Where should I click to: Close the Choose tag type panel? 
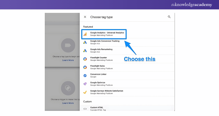pyautogui.click(x=85, y=17)
